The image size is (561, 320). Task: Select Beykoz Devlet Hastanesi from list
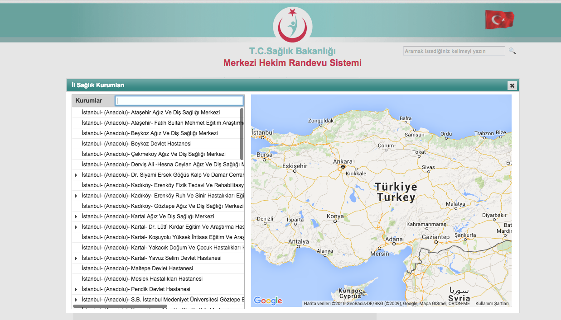point(136,144)
